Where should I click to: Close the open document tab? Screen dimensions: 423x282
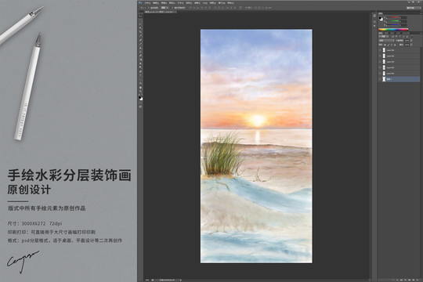pos(175,12)
